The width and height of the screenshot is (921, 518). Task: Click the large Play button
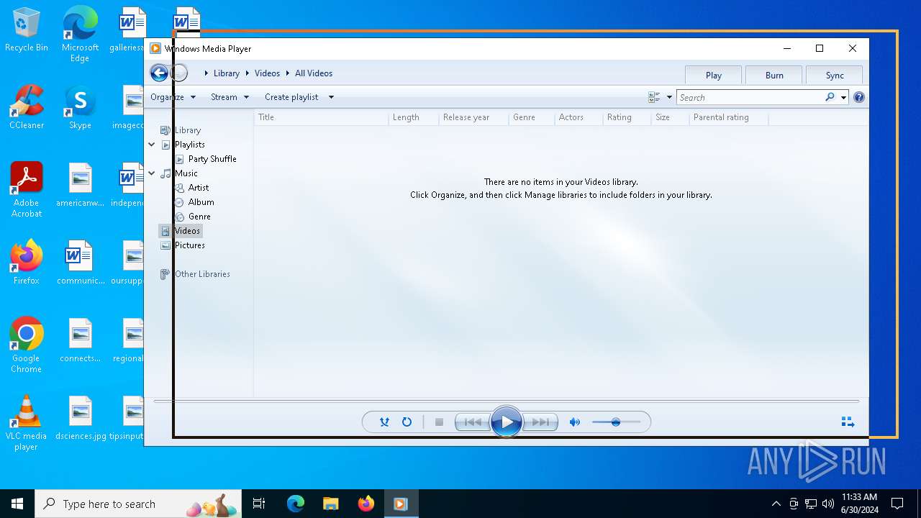click(x=507, y=422)
